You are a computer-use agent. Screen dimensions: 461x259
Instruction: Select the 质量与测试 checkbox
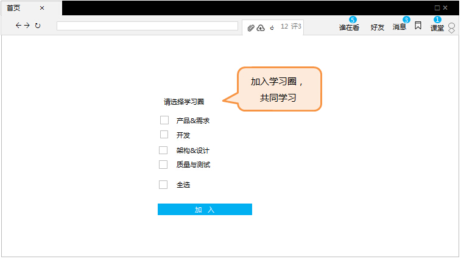163,165
